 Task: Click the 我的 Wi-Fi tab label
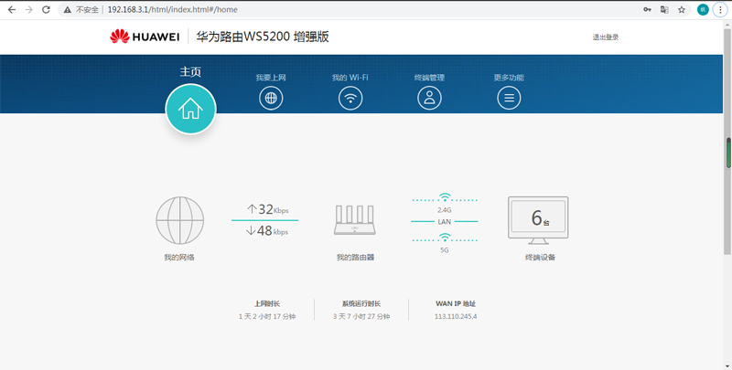click(x=350, y=78)
